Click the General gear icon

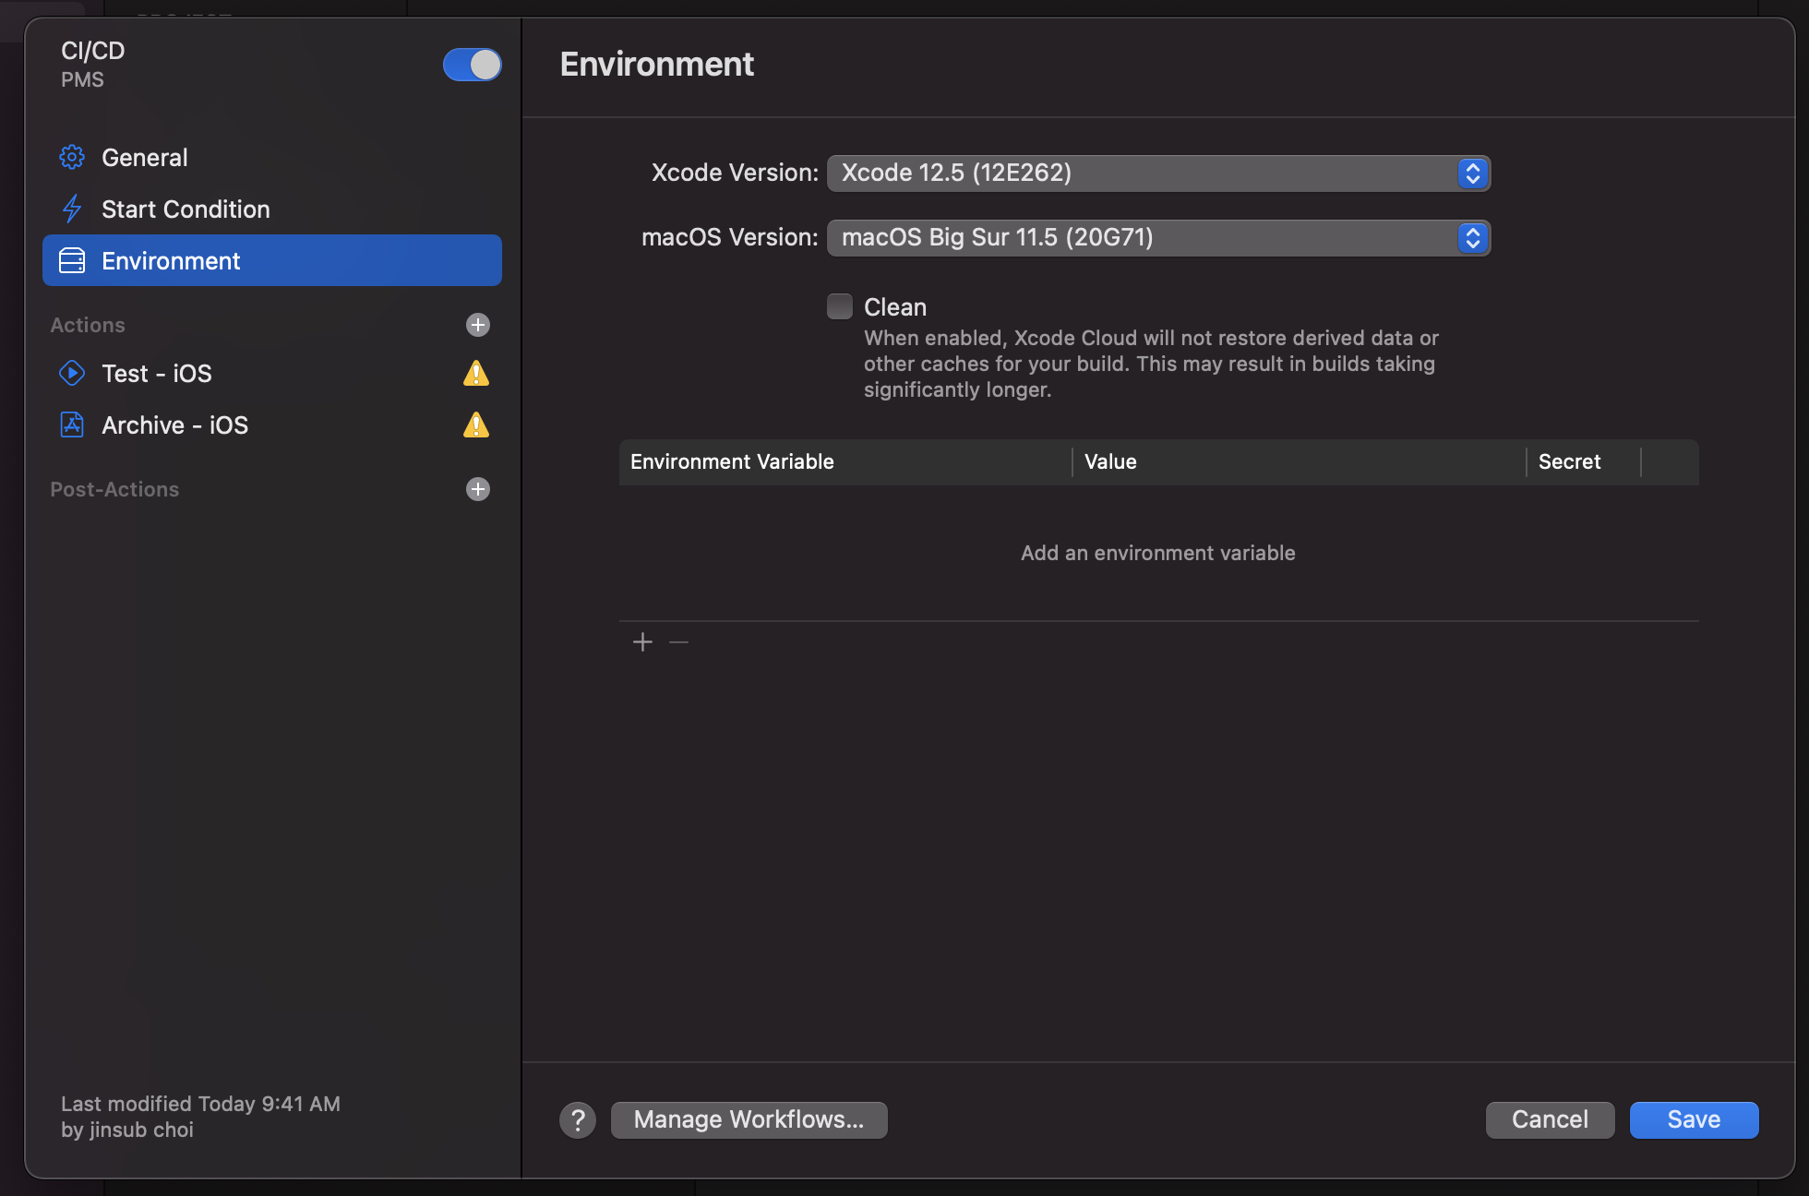point(72,158)
